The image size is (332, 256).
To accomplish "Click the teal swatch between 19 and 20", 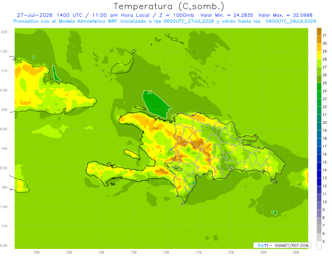I will click(x=319, y=126).
